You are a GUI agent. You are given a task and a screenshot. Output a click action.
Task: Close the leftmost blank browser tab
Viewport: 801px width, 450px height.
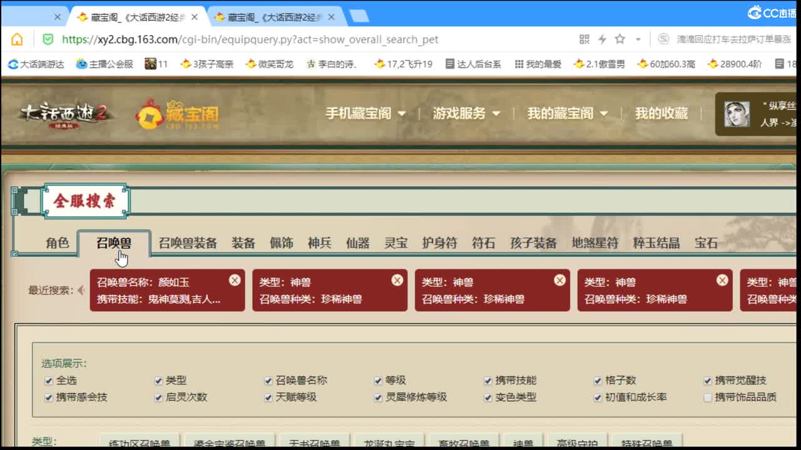[58, 17]
